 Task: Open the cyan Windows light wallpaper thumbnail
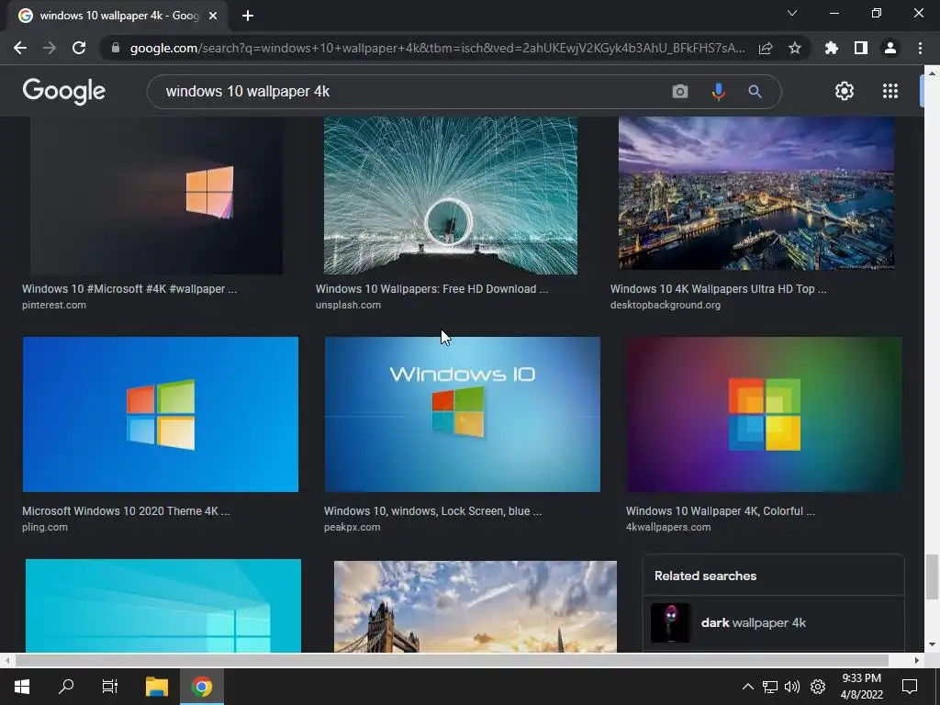click(x=163, y=606)
